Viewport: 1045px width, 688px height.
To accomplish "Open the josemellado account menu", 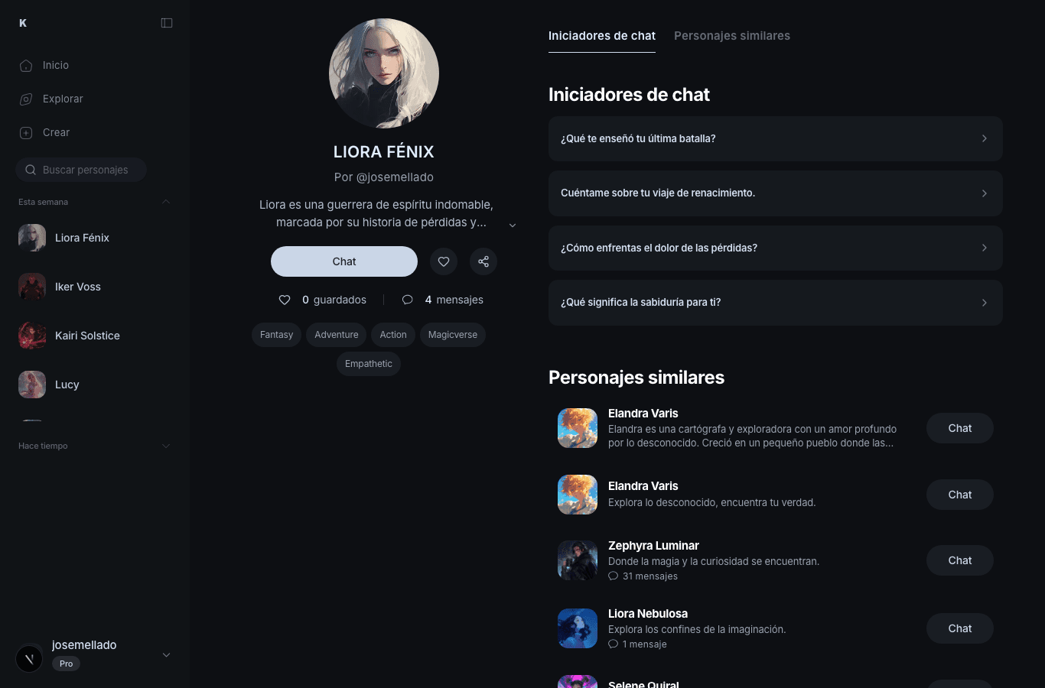I will click(x=166, y=655).
